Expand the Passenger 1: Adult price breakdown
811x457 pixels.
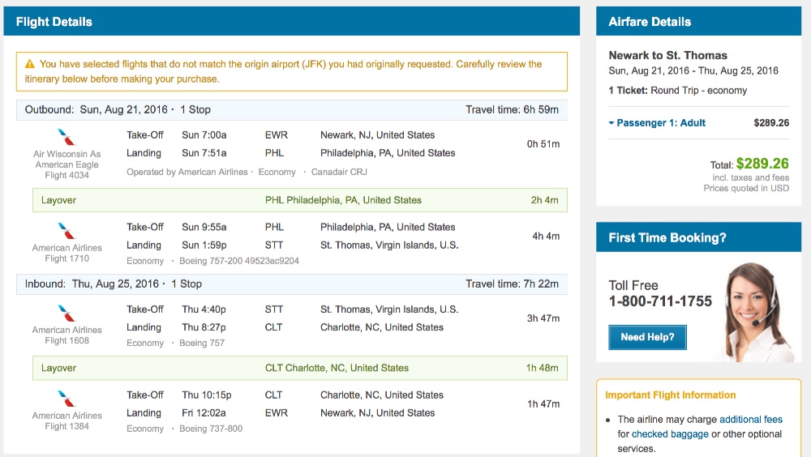657,123
